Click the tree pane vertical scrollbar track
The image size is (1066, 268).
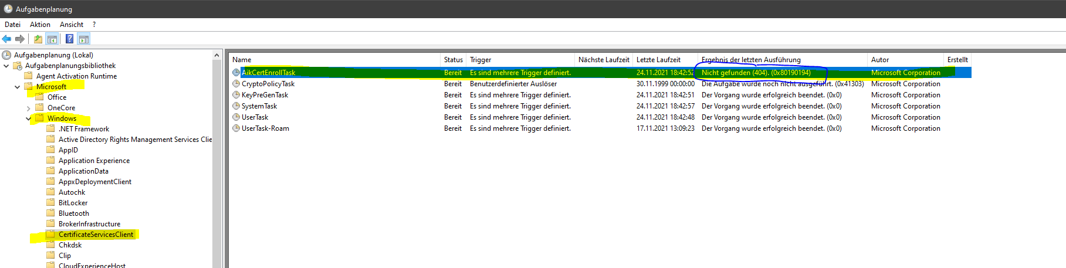217,164
